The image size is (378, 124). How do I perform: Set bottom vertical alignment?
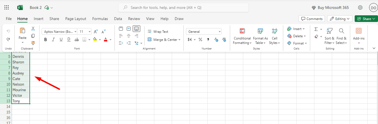[x=136, y=29]
